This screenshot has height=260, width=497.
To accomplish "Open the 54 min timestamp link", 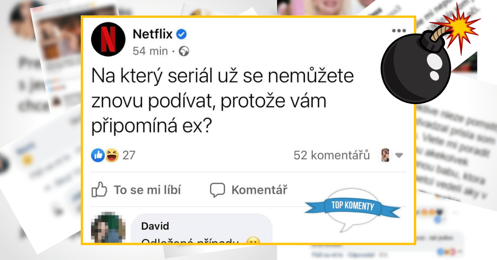I will coord(150,51).
